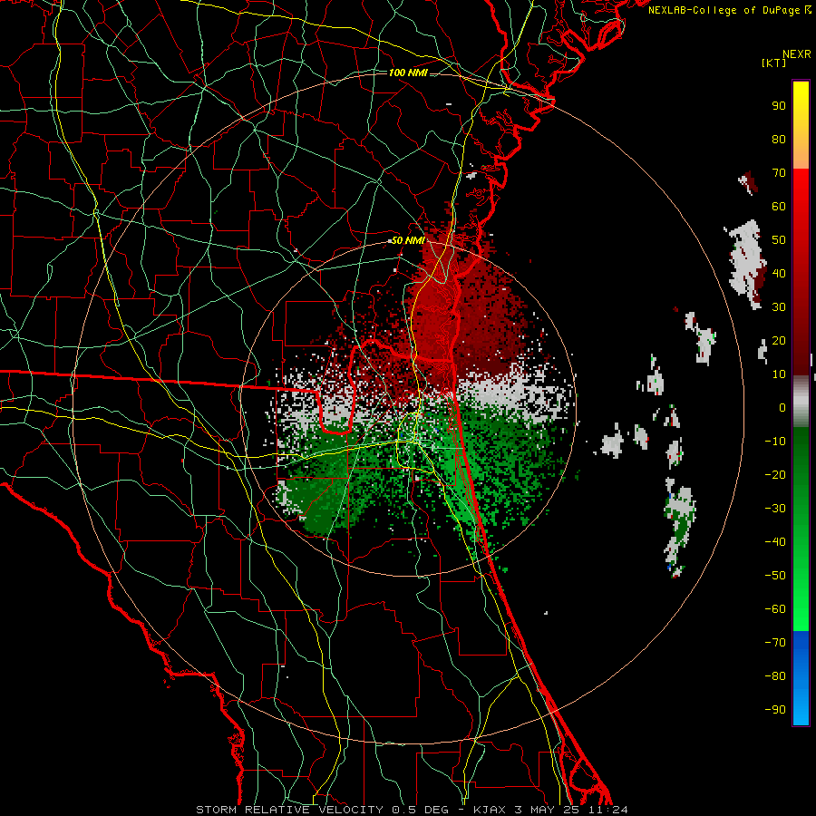The height and width of the screenshot is (816, 816).
Task: Click the 40 value on velocity scale
Action: click(x=779, y=274)
